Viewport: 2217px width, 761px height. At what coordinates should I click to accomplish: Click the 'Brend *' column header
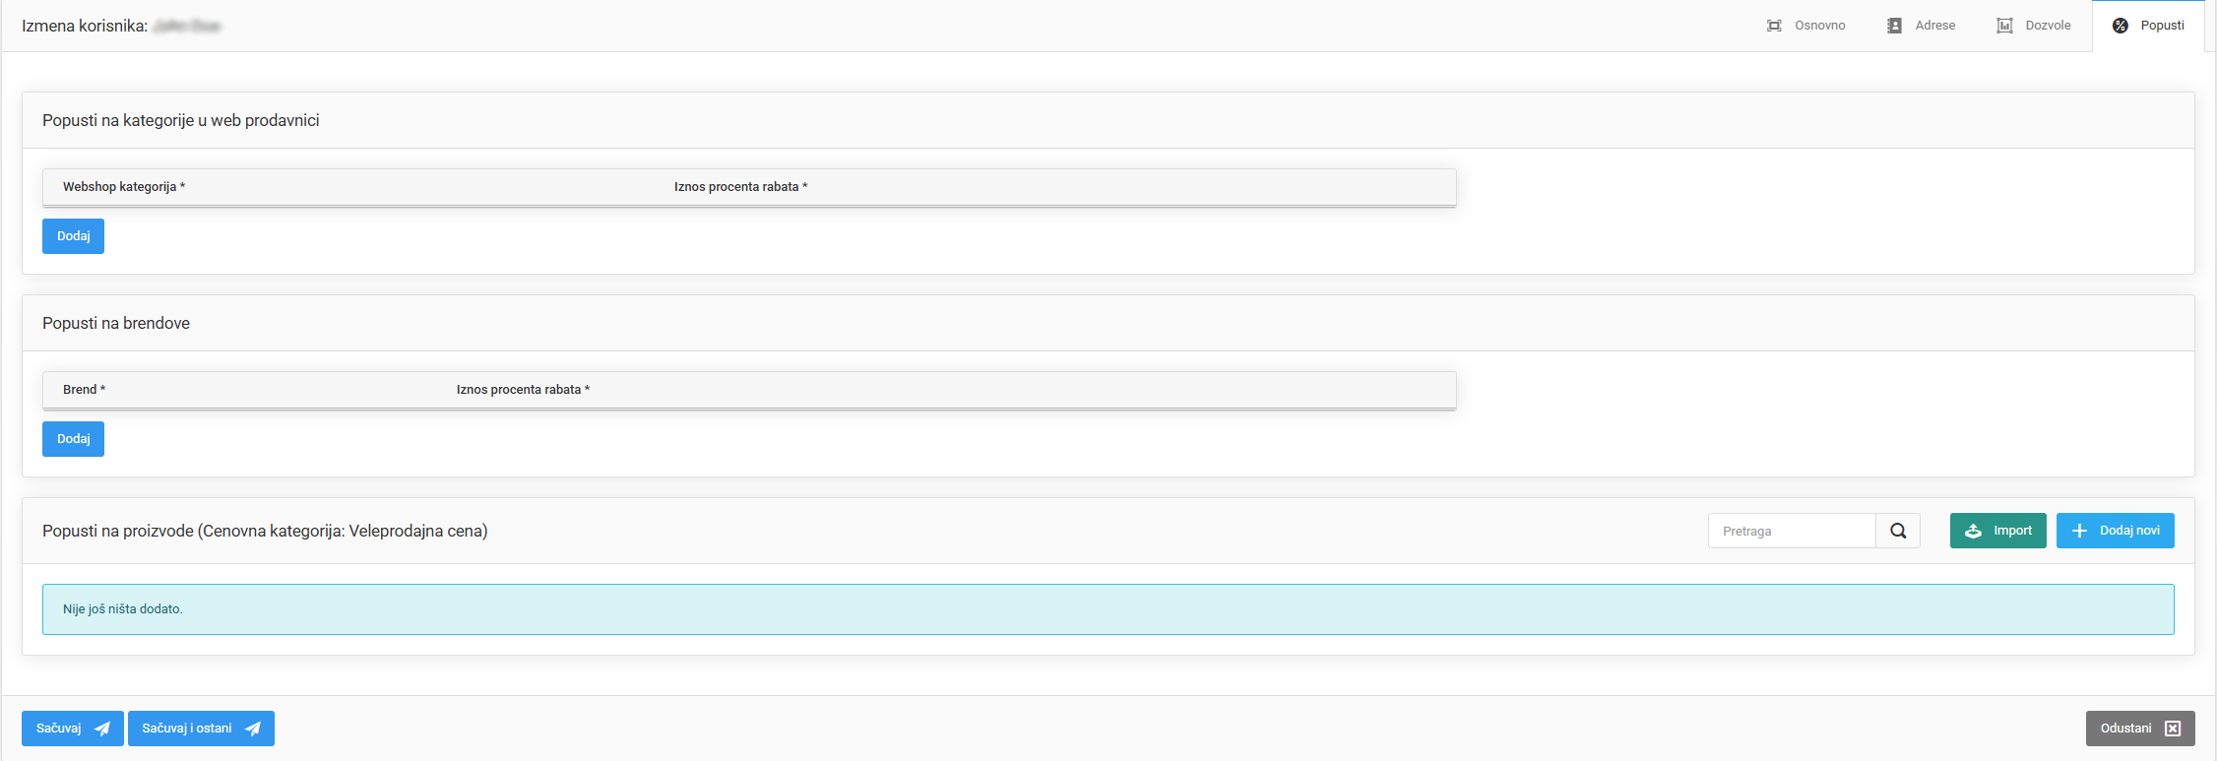84,390
